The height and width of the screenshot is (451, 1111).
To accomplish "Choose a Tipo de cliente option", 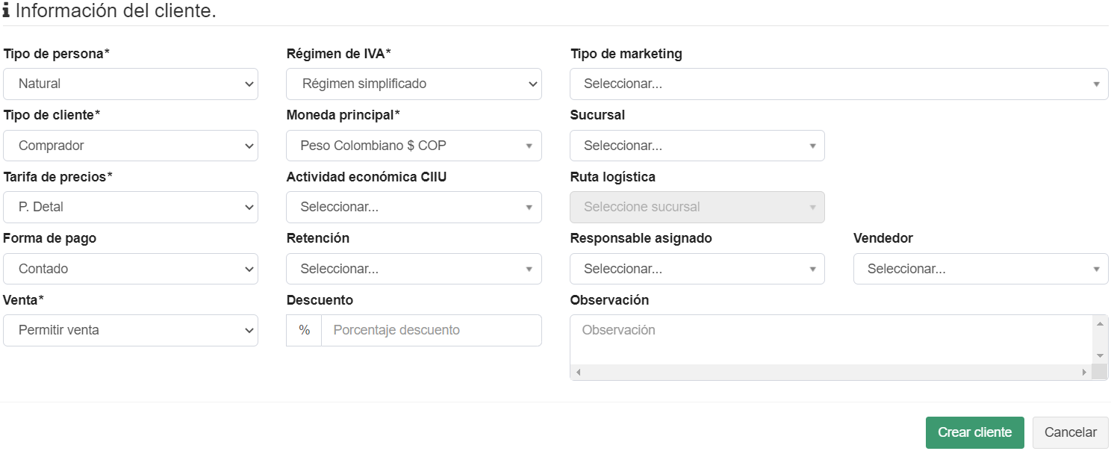I will click(131, 146).
